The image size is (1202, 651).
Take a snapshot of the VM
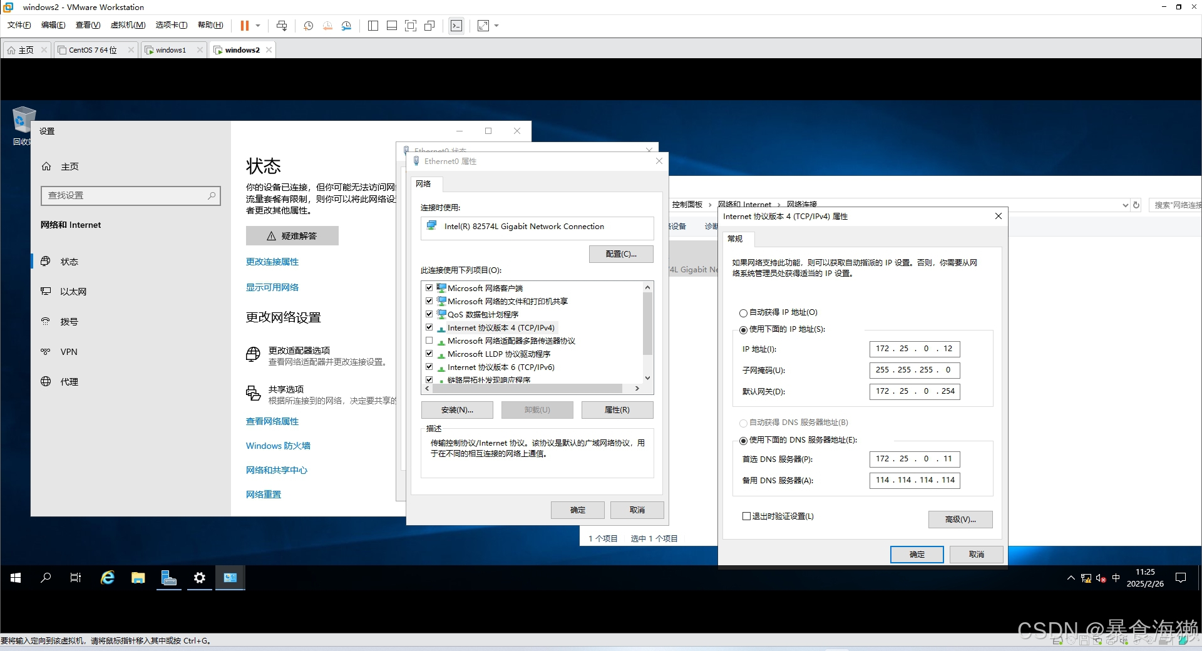point(308,26)
